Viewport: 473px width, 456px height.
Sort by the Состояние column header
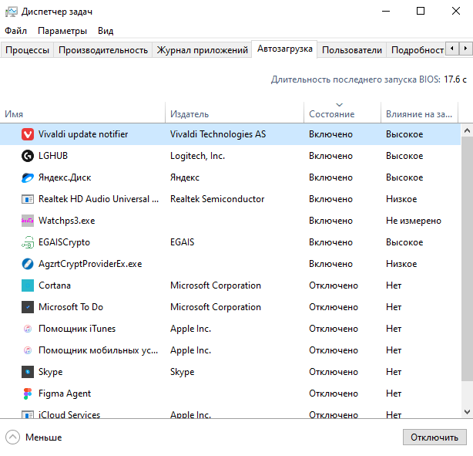coord(342,114)
